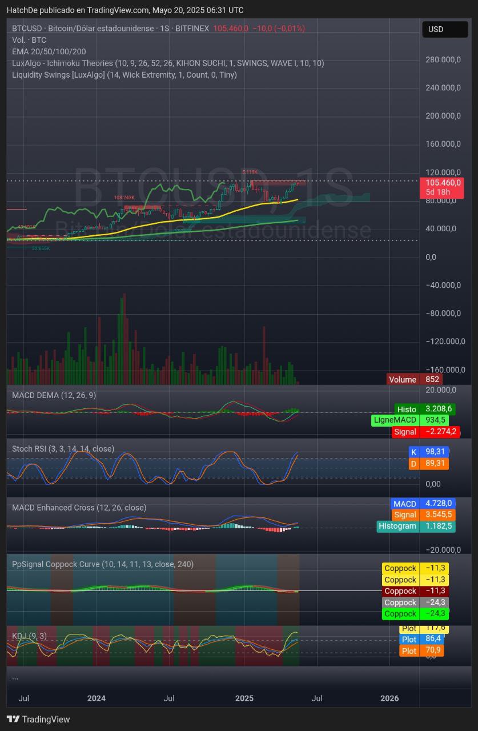Click the blue K value label
Image resolution: width=478 pixels, height=731 pixels.
click(428, 452)
